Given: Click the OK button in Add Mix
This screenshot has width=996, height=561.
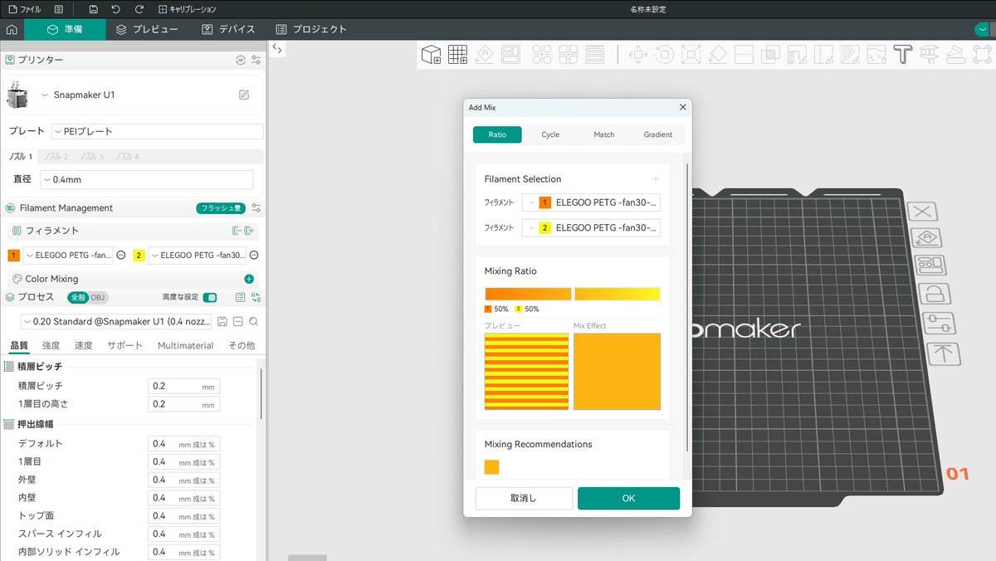Looking at the screenshot, I should click(x=628, y=498).
